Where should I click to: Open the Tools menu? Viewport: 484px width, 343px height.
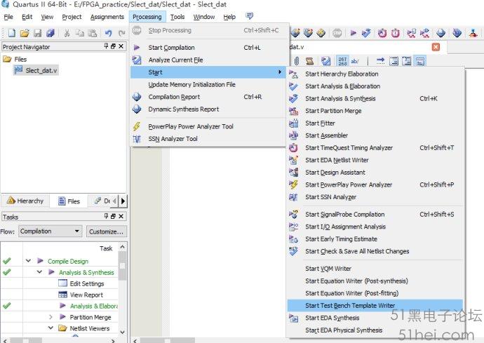click(x=177, y=17)
